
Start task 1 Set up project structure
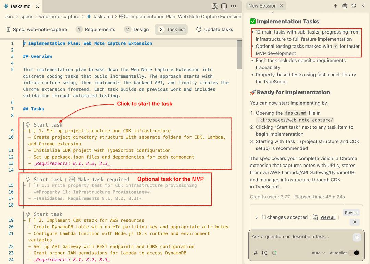point(48,125)
